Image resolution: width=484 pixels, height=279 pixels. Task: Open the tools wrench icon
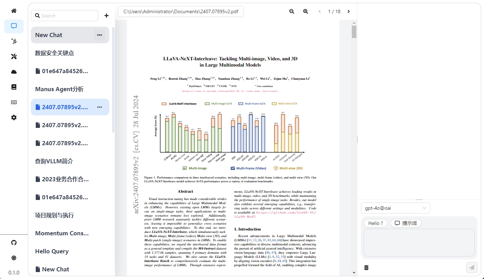[x=14, y=56]
